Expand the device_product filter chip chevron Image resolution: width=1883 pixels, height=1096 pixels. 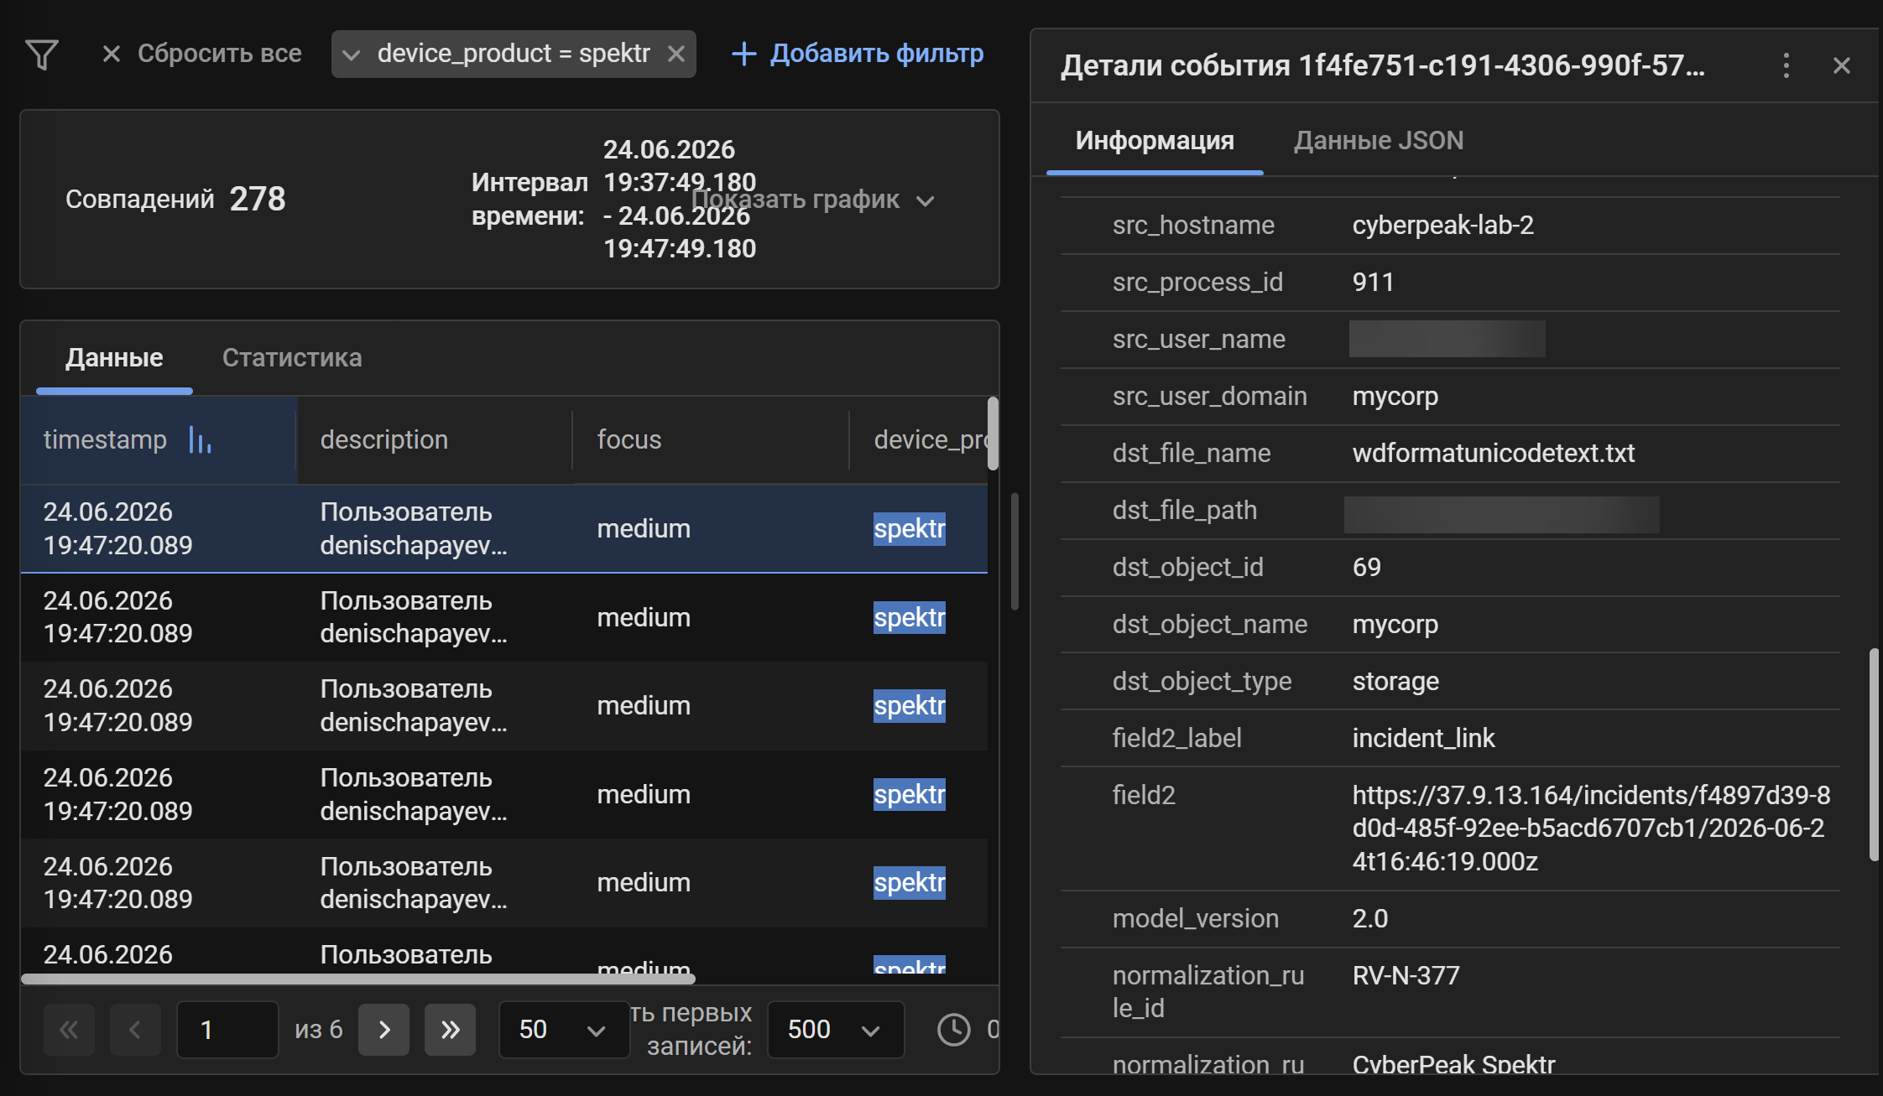click(x=352, y=55)
